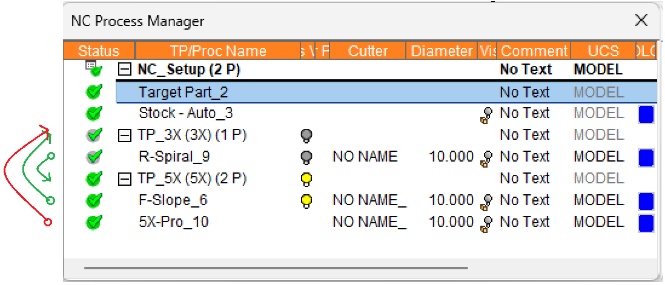Collapse the TP_3X (3X) toolpath folder
The image size is (665, 285).
pos(124,136)
